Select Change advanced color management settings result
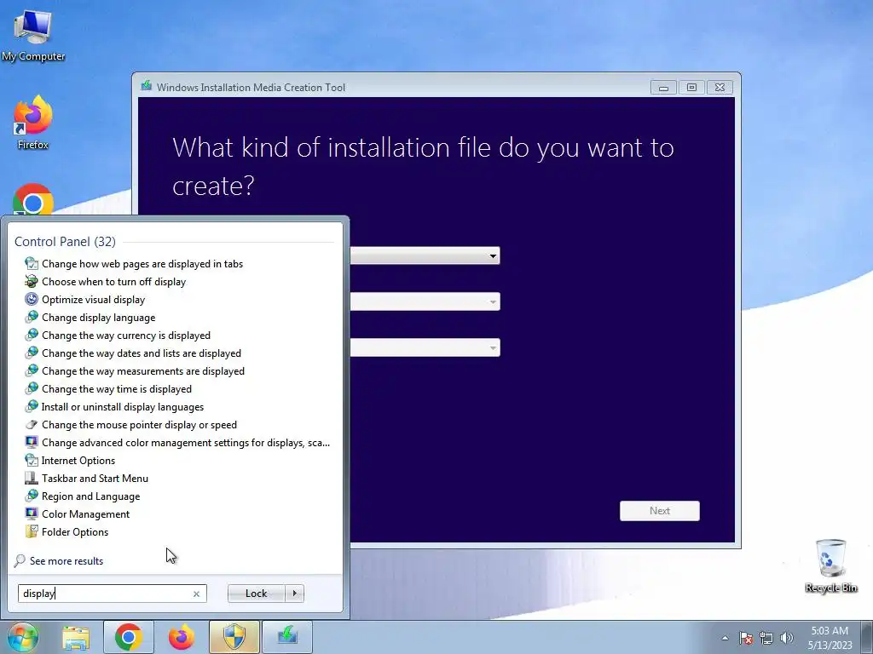873x654 pixels. coord(185,443)
